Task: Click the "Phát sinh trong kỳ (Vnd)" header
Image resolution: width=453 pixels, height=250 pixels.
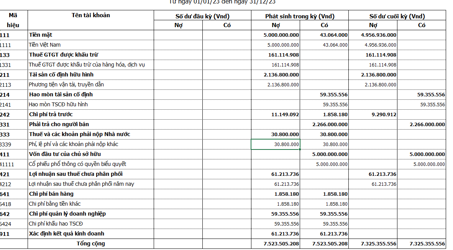Action: click(300, 16)
